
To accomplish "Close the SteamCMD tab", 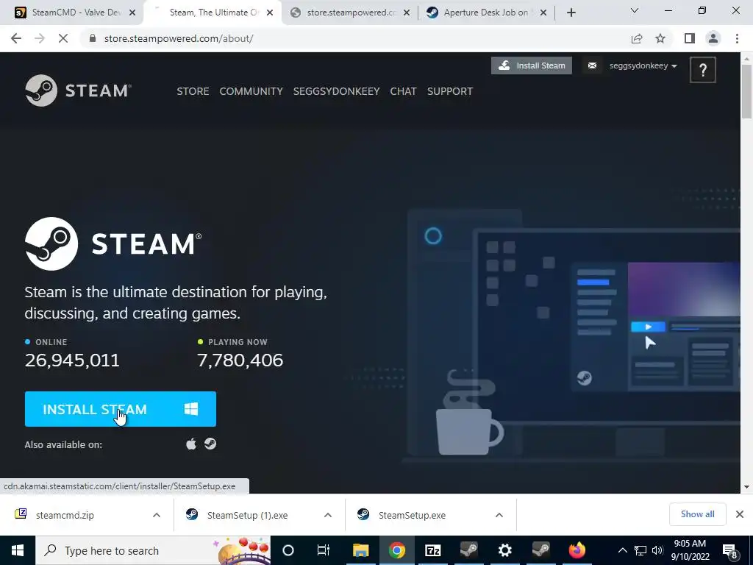I will pyautogui.click(x=132, y=13).
